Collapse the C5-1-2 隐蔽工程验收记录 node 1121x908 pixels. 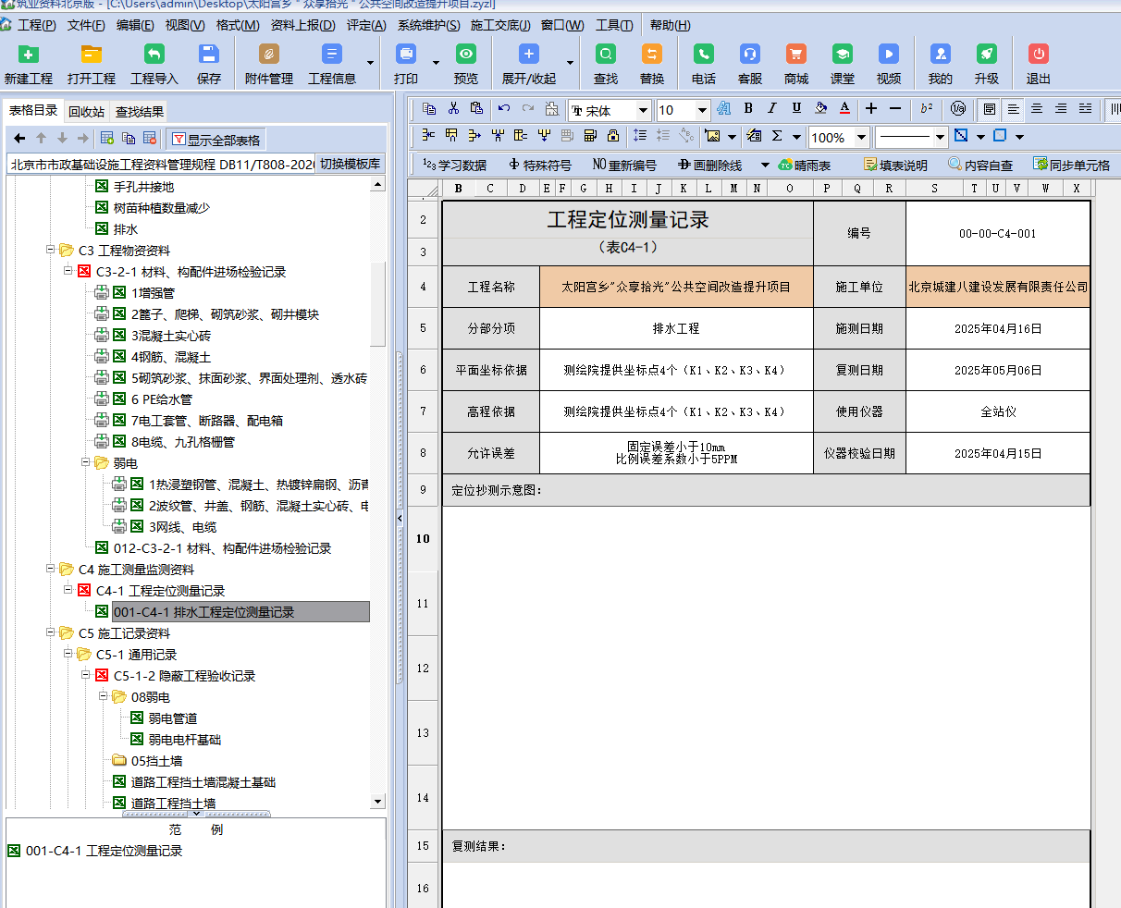click(86, 676)
